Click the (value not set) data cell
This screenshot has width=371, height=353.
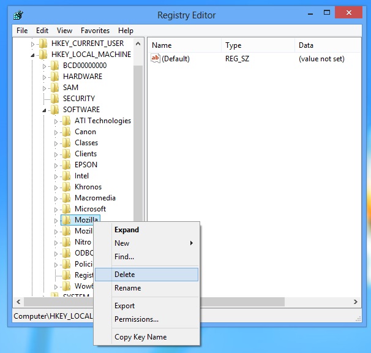tap(321, 59)
